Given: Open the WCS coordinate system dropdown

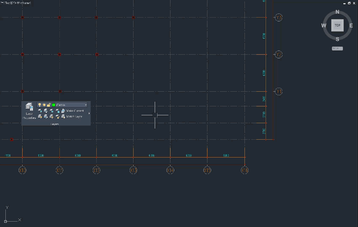Looking at the screenshot, I should click(337, 48).
